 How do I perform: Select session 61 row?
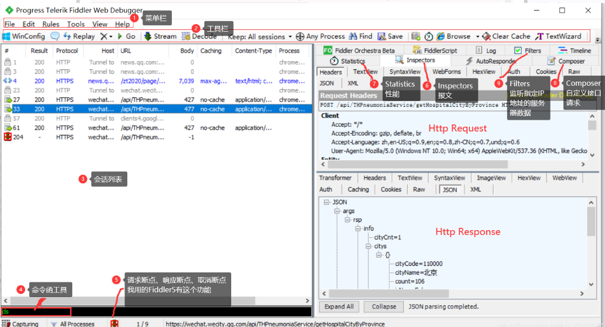coord(156,128)
